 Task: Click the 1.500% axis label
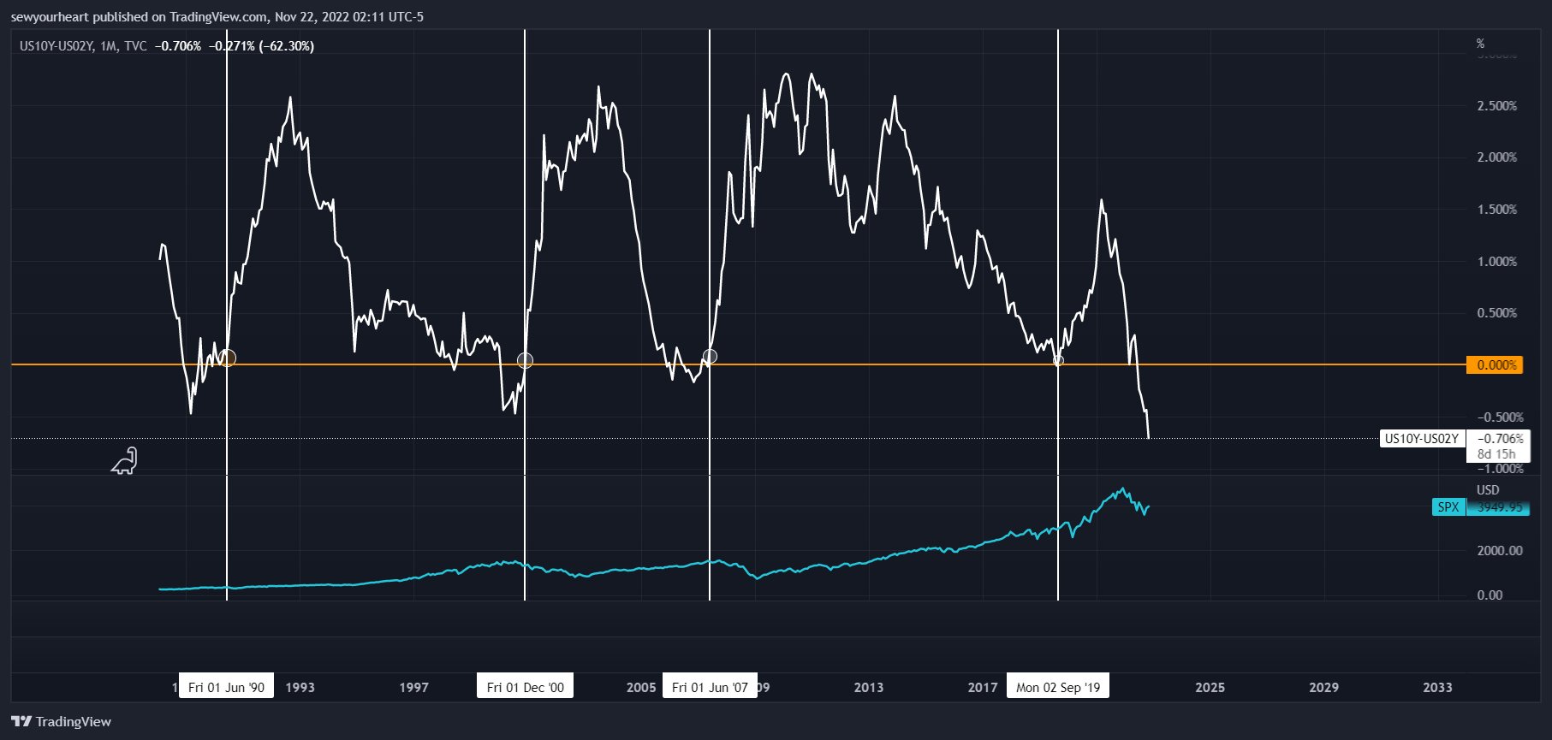pyautogui.click(x=1496, y=210)
